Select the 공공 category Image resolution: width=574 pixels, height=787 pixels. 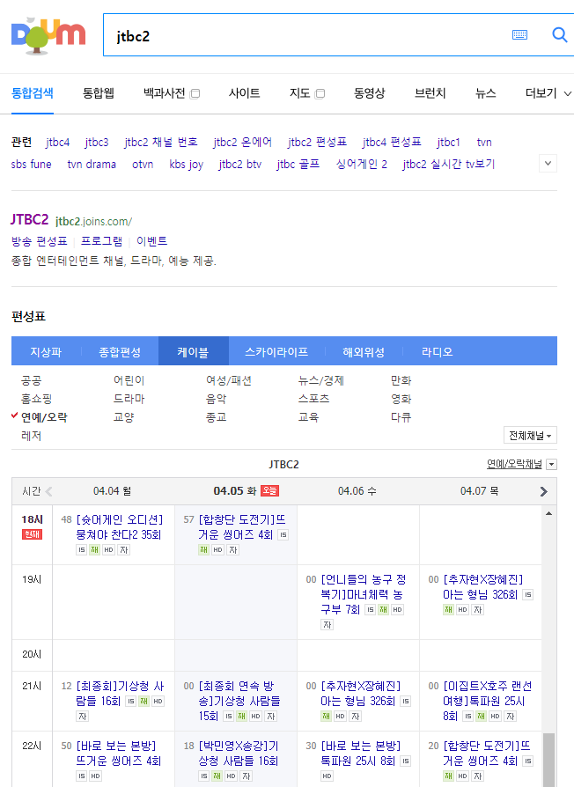31,381
